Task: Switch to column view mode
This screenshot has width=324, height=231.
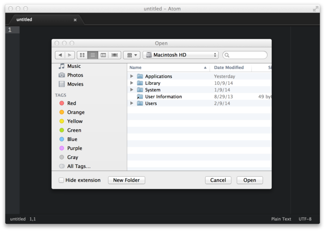Action: pos(103,55)
